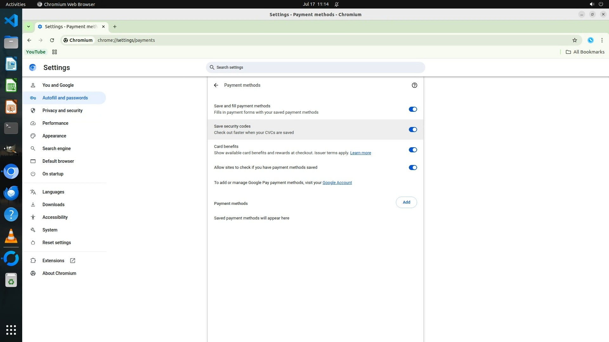Toggle off the Card benefits switch
The image size is (609, 342).
(413, 150)
